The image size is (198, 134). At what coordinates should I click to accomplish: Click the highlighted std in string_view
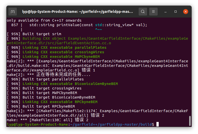coord(98,25)
